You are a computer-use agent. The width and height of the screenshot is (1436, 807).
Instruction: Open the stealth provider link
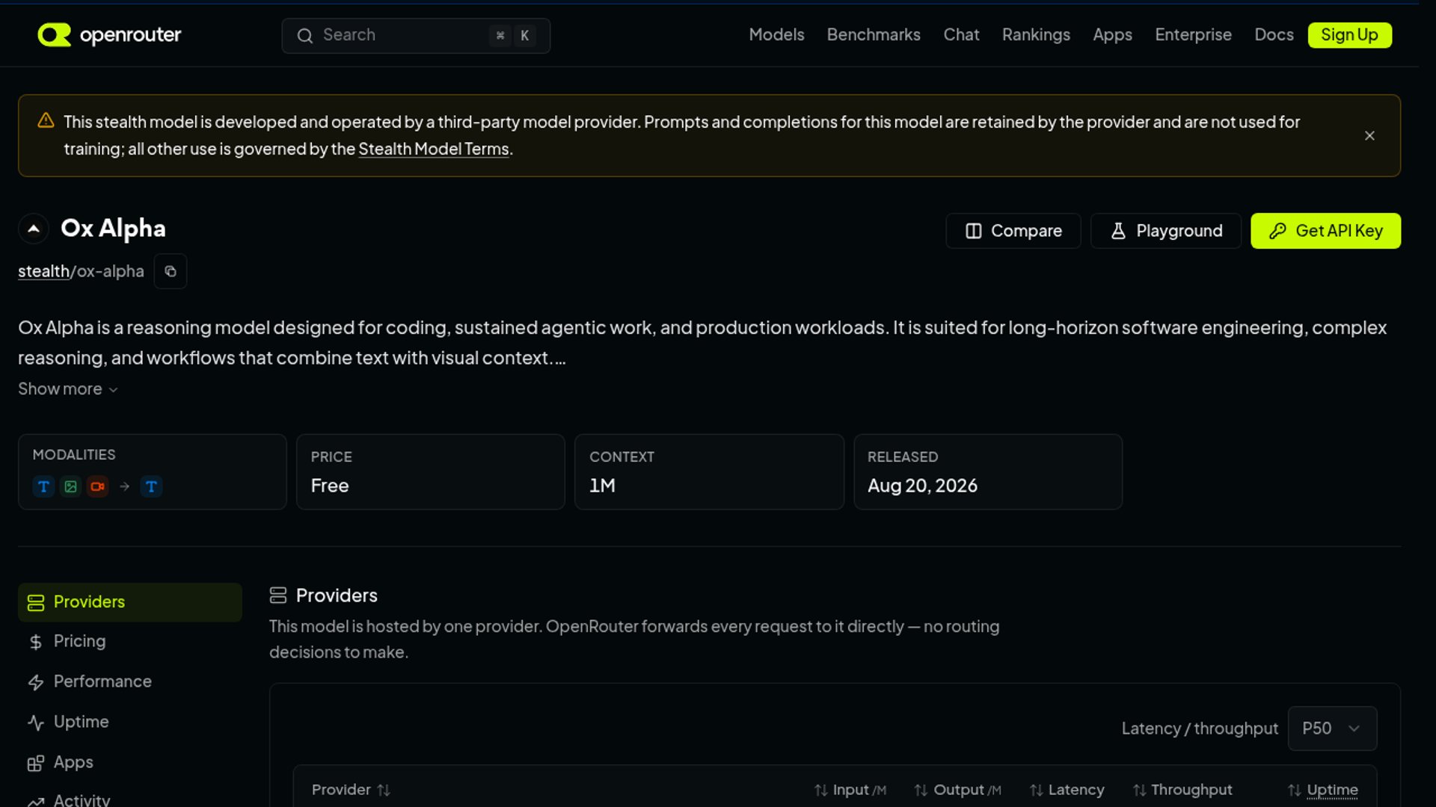click(x=43, y=271)
